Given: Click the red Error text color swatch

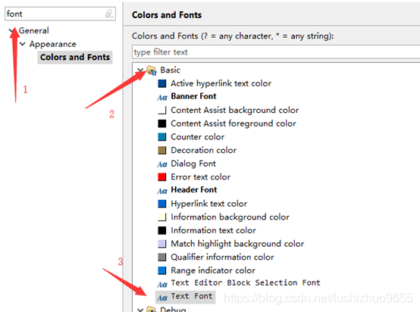Looking at the screenshot, I should click(x=161, y=177).
